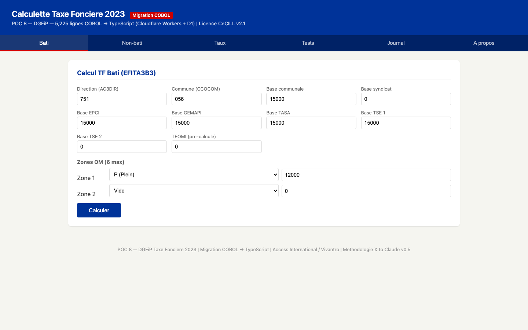Click the Base TSE 2 field
528x330 pixels.
coord(122,147)
